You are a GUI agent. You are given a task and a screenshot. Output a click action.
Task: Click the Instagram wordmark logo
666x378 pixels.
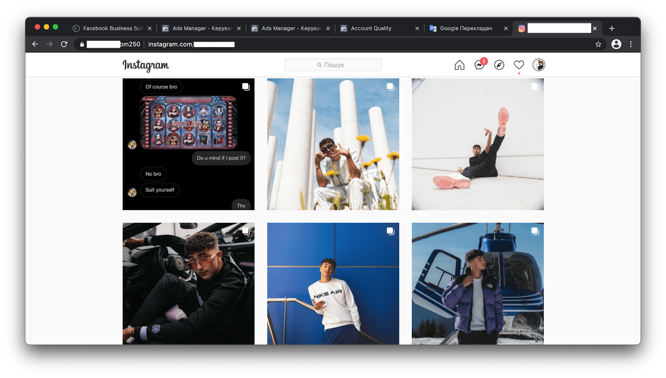(146, 65)
